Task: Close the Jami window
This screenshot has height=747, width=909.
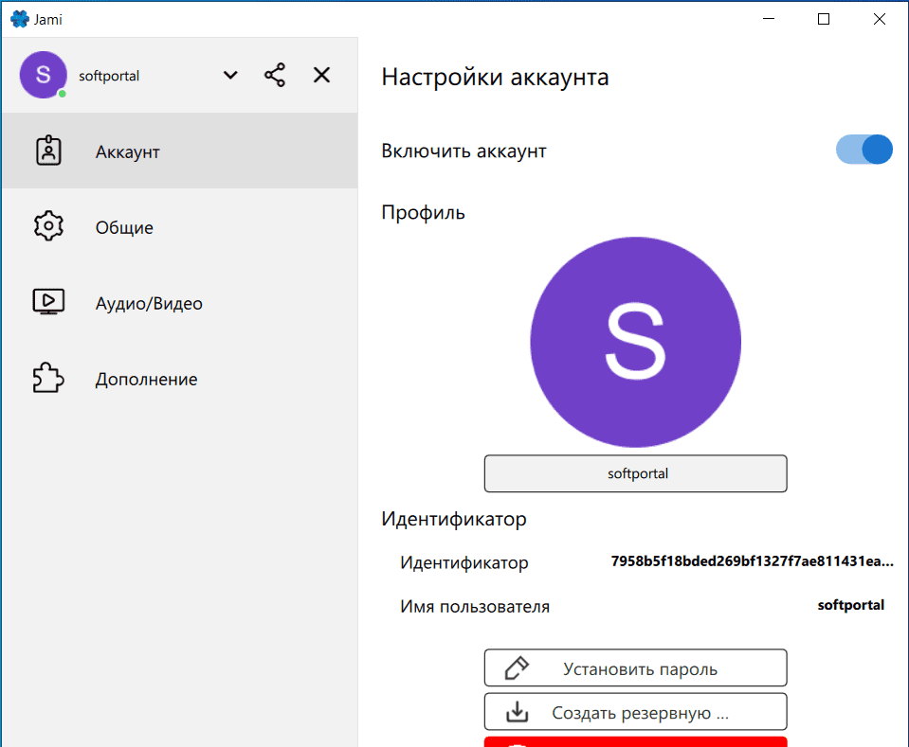Action: 879,19
